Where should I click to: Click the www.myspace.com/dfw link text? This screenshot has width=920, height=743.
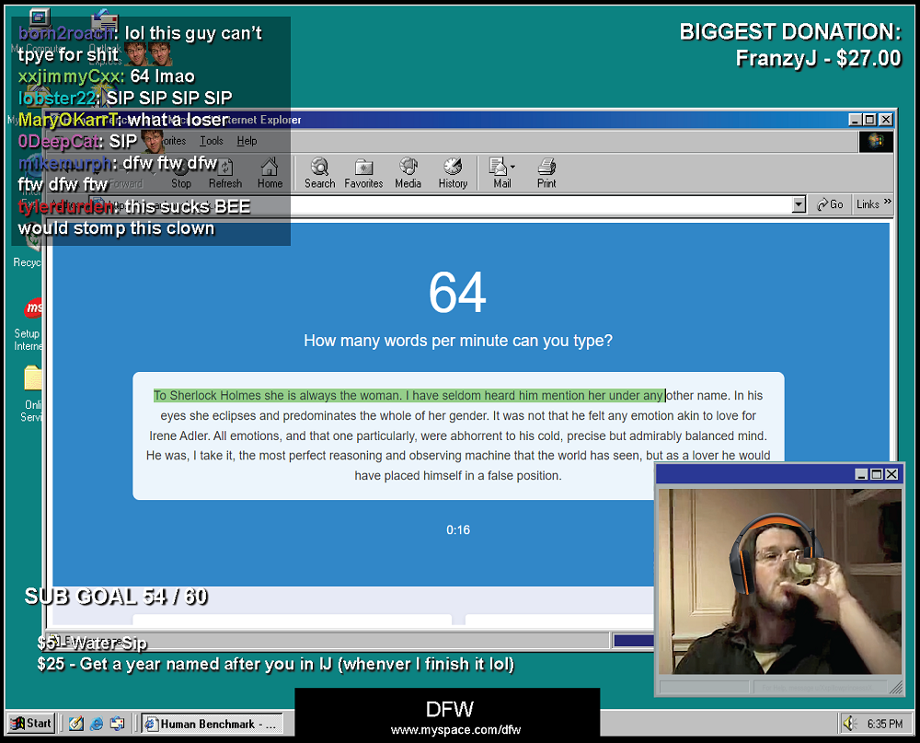coord(455,730)
